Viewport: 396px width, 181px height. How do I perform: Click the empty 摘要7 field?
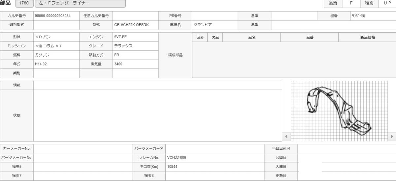click(83, 176)
